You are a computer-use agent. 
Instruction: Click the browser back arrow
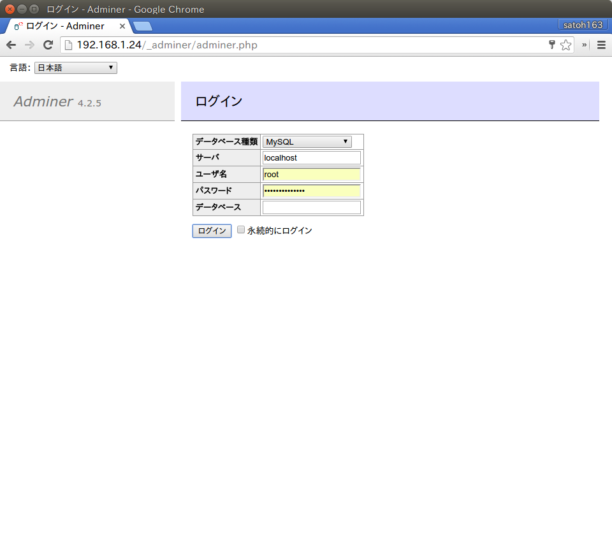point(11,45)
